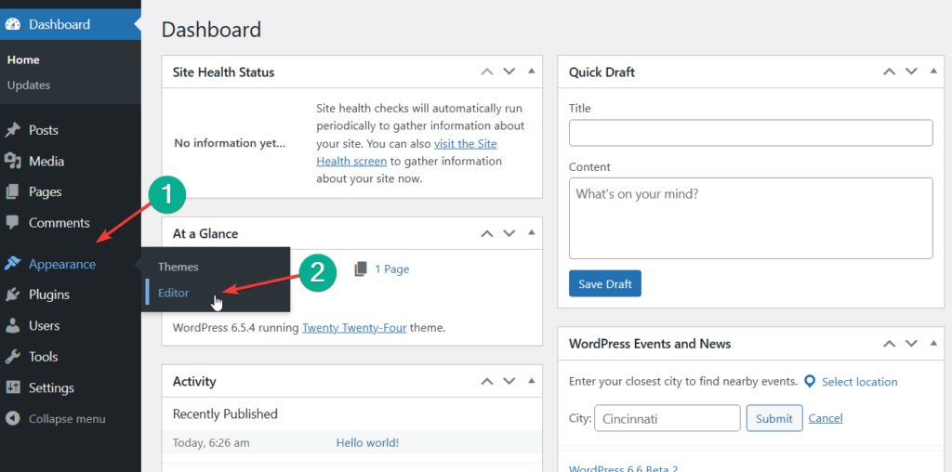Move the Activity panel up

486,381
